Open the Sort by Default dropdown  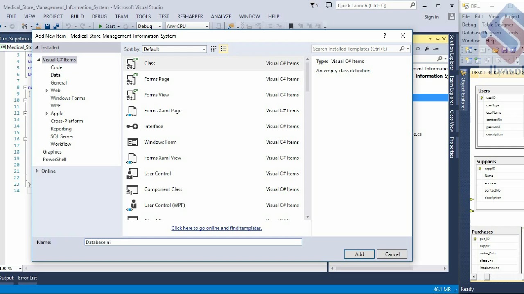click(174, 49)
